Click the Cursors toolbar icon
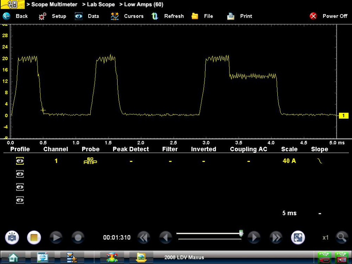 click(x=115, y=16)
